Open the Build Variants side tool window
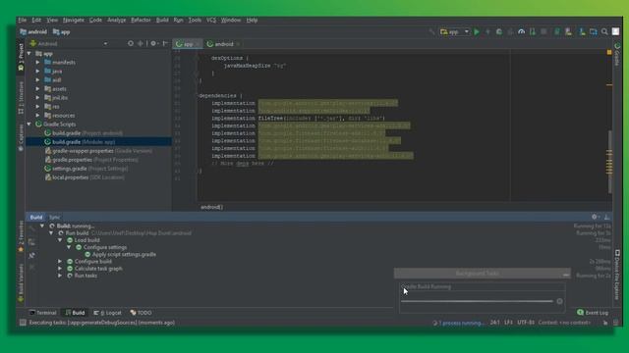 coord(21,283)
